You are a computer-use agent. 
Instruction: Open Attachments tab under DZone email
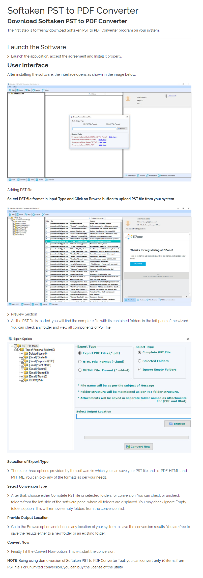pos(151,300)
